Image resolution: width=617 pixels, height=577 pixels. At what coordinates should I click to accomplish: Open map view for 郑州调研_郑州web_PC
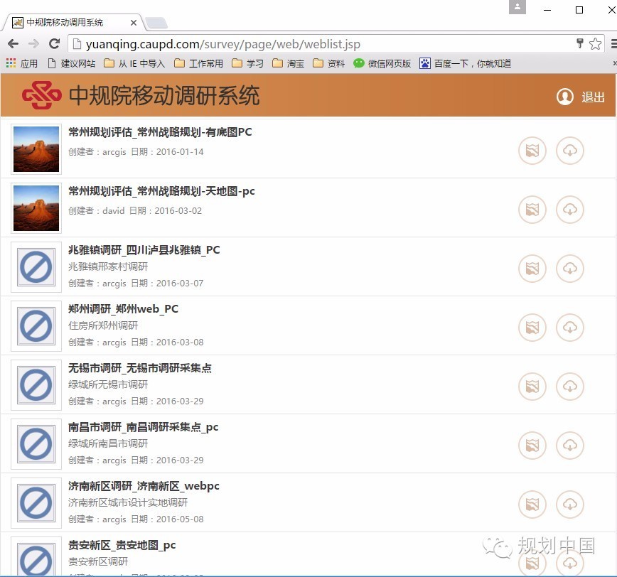(x=532, y=328)
